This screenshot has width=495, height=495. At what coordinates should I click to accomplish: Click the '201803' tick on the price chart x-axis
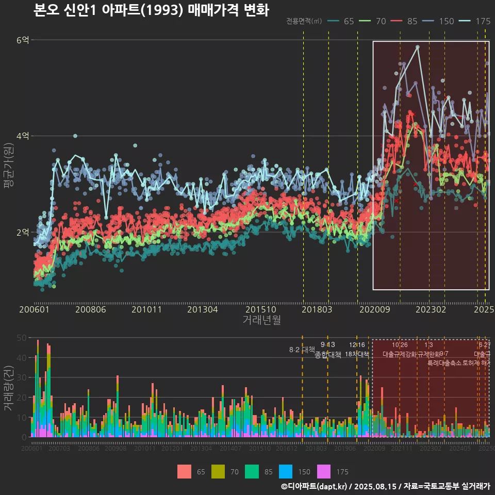pyautogui.click(x=317, y=309)
